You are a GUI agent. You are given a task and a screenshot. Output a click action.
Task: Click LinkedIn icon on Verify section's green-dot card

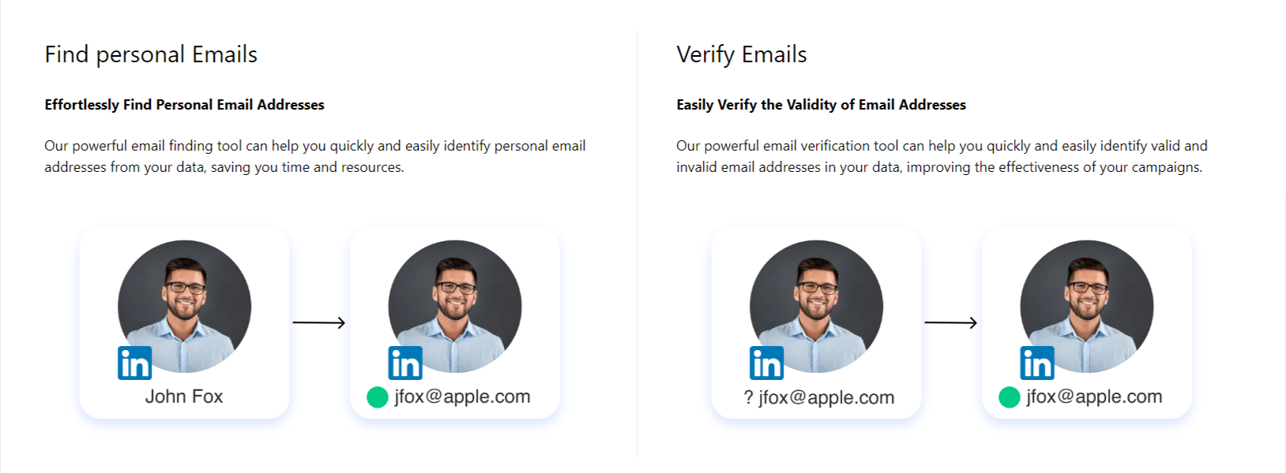pos(1037,363)
